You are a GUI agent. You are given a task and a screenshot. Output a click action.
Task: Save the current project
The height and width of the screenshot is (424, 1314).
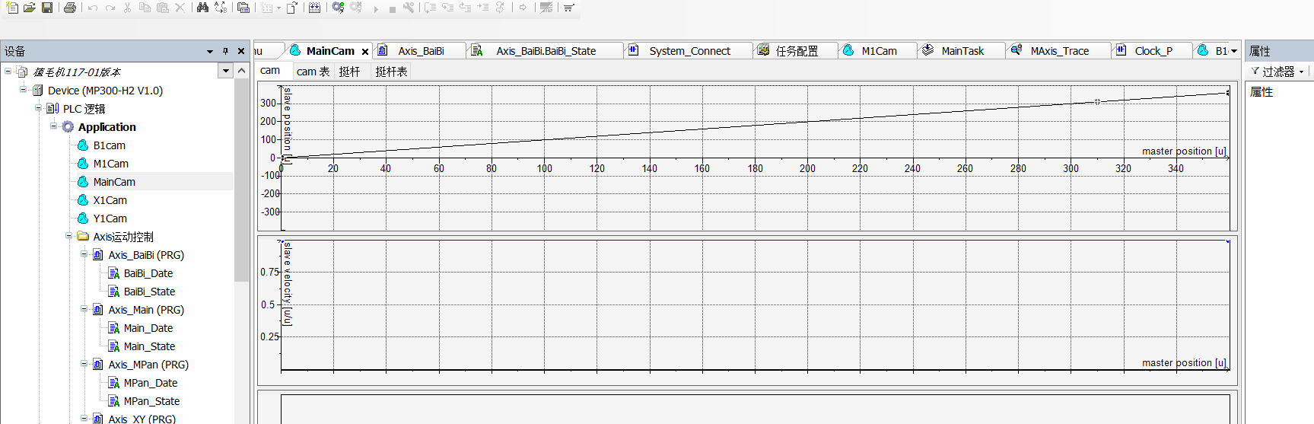[47, 8]
